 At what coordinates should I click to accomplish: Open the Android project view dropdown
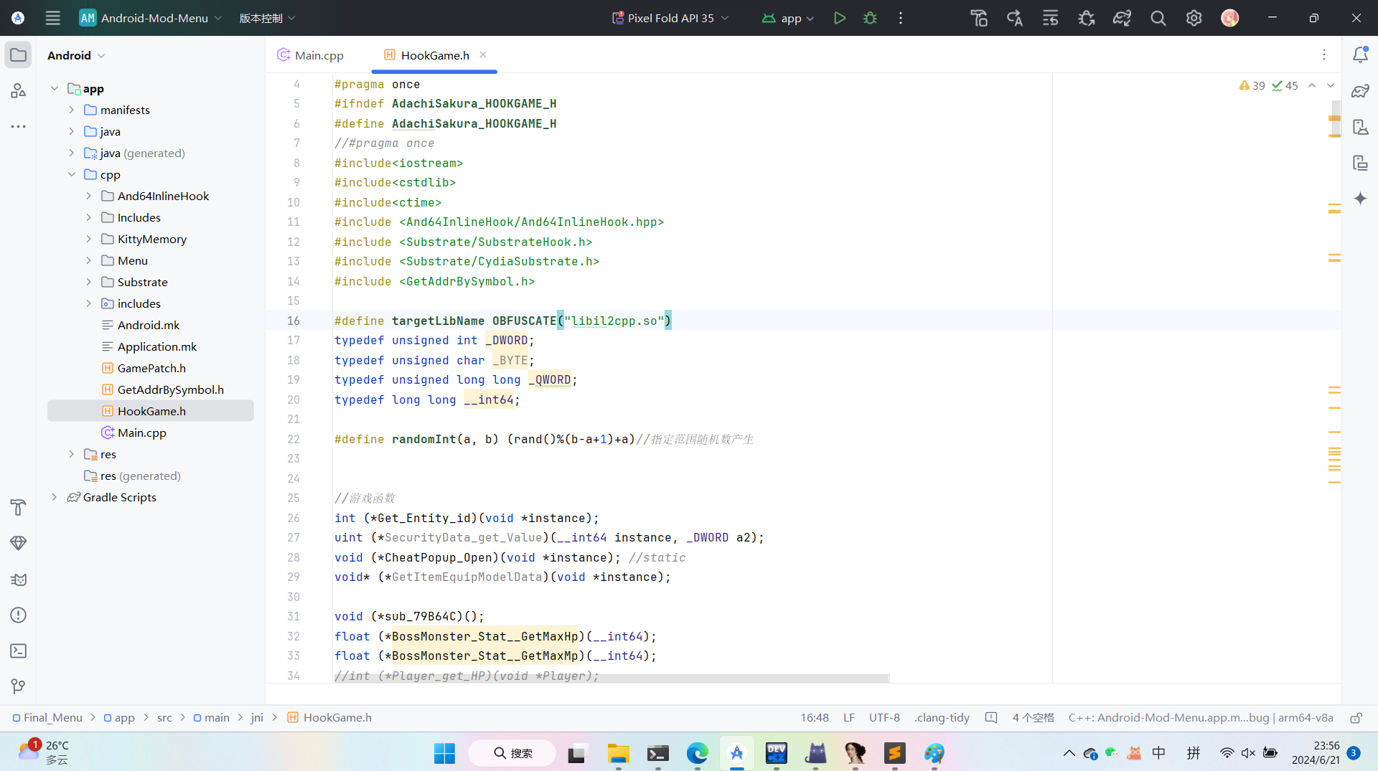tap(76, 55)
